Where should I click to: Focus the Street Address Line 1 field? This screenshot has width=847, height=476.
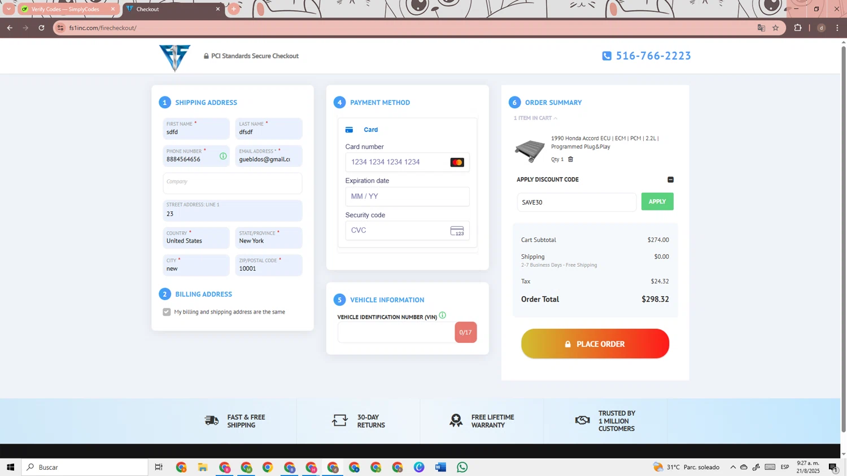pos(233,210)
